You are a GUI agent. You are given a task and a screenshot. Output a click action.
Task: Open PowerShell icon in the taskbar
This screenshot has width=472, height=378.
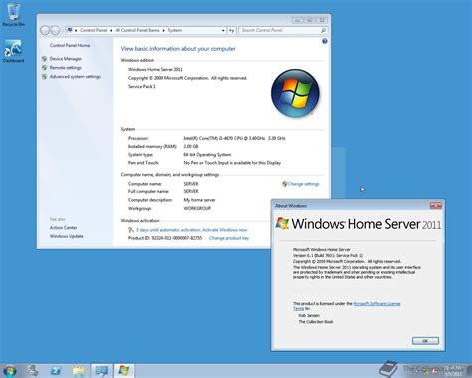point(56,371)
